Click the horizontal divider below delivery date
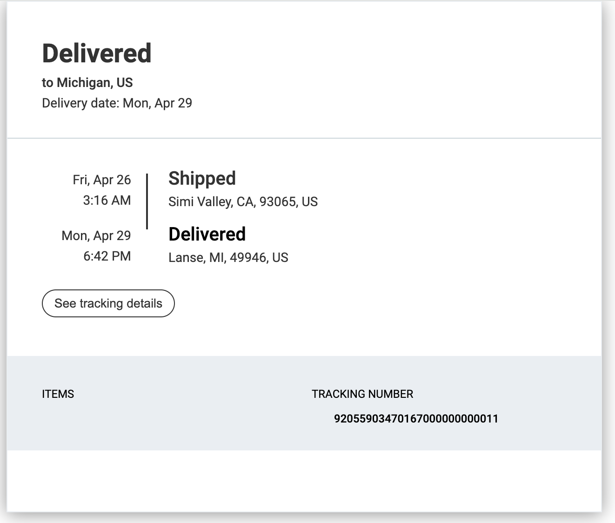615x523 pixels. click(304, 138)
